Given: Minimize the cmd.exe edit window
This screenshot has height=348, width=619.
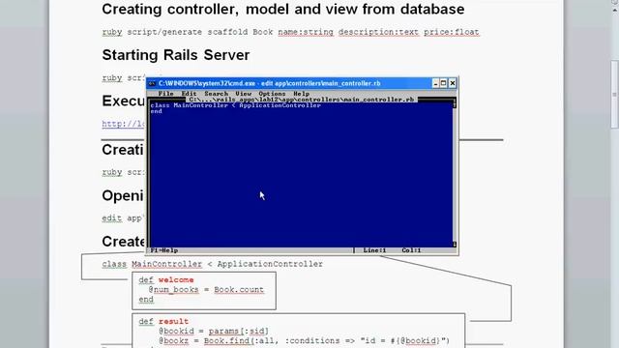Looking at the screenshot, I should [x=435, y=83].
